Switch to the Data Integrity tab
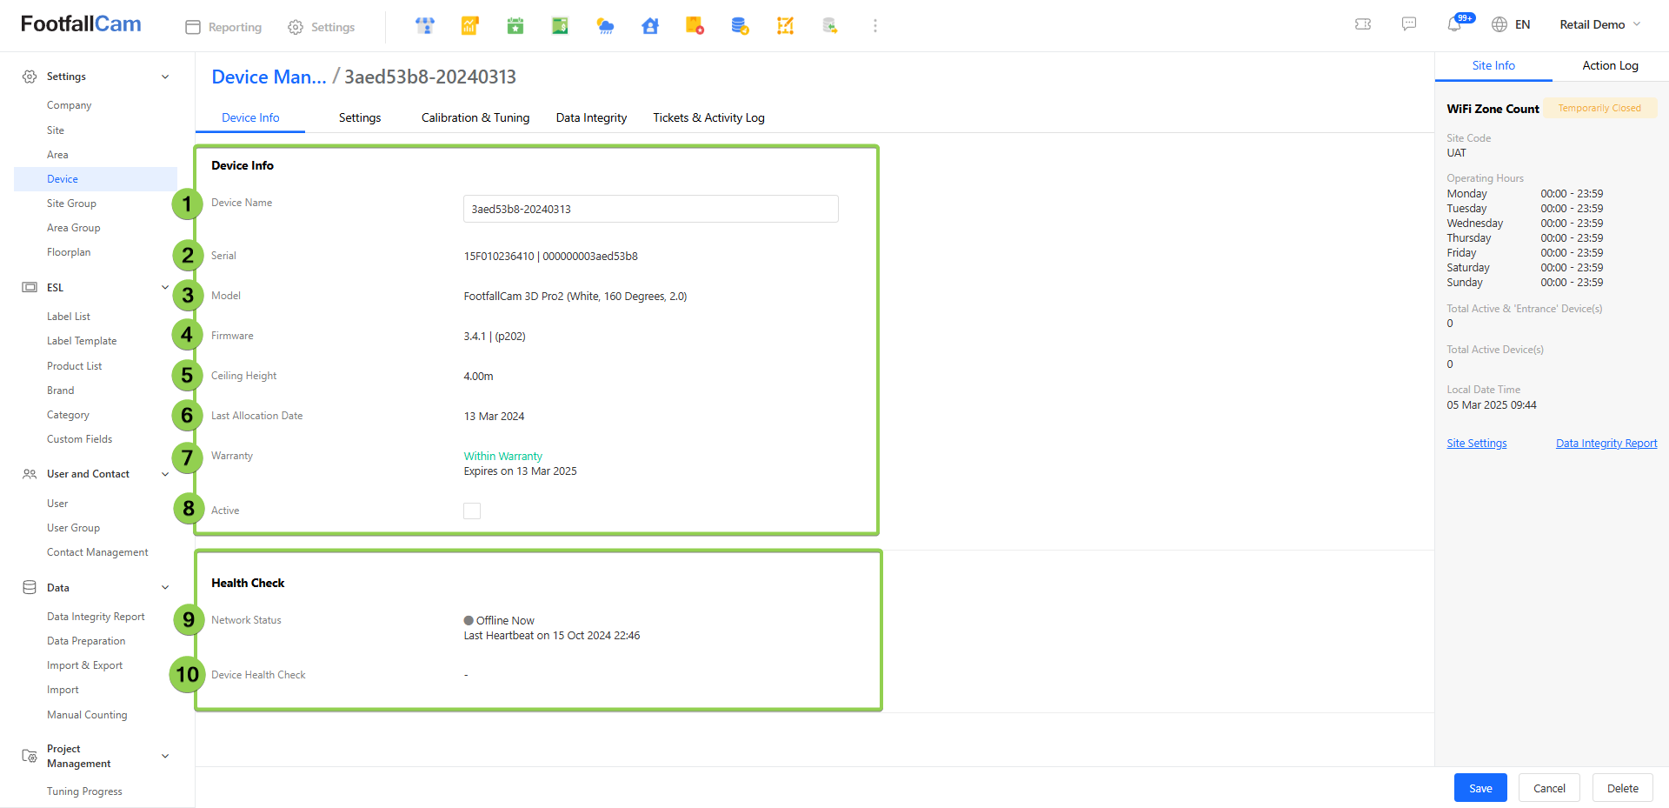Viewport: 1669px width, 808px height. click(x=591, y=117)
